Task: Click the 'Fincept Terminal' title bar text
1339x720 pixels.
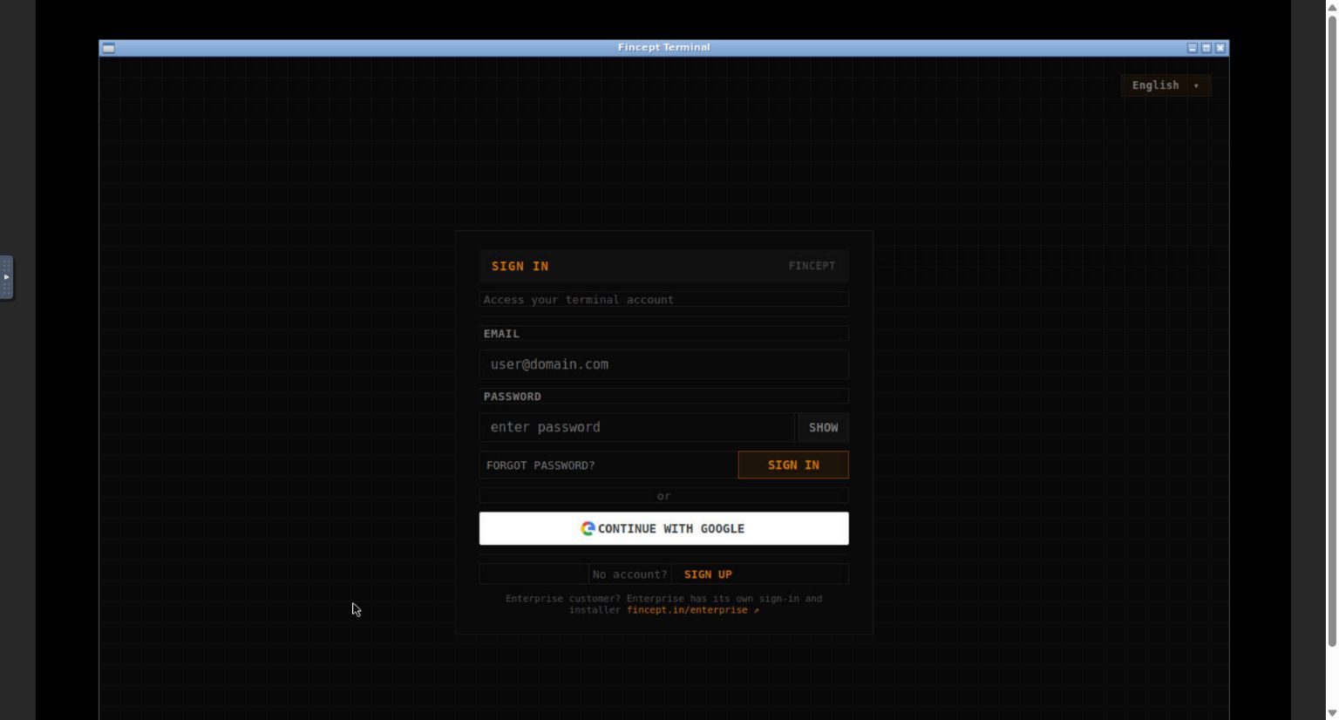Action: 663,47
